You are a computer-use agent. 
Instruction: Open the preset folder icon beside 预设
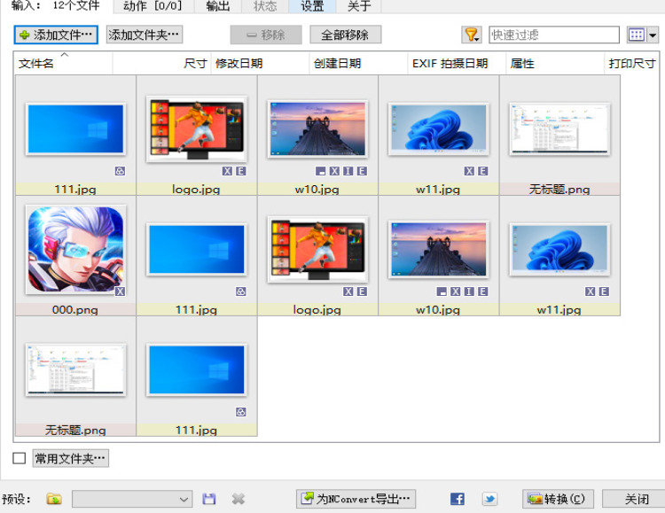(54, 499)
